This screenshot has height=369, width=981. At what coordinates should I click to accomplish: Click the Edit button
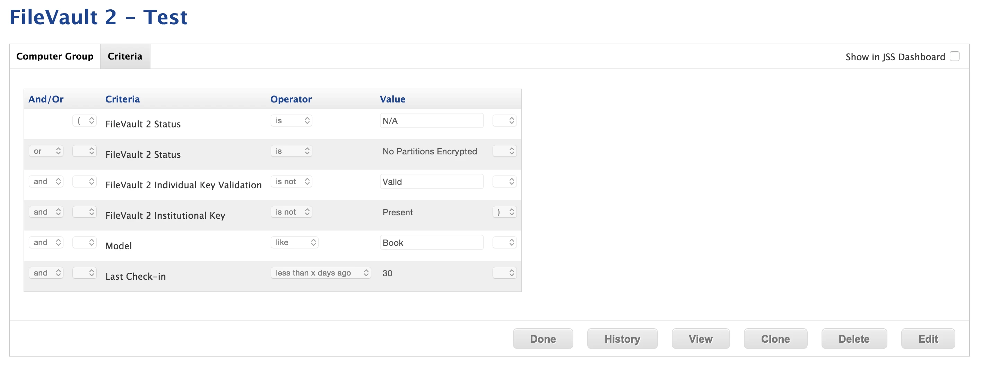[928, 339]
